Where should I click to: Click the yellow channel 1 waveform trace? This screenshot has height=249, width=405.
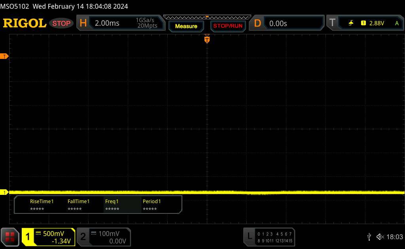[x=206, y=192]
